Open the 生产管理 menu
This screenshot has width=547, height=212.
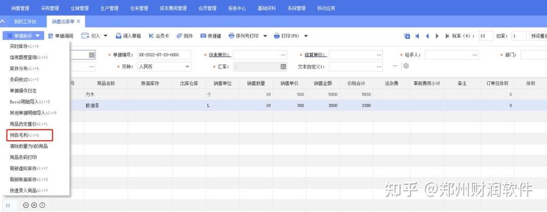[x=109, y=8]
